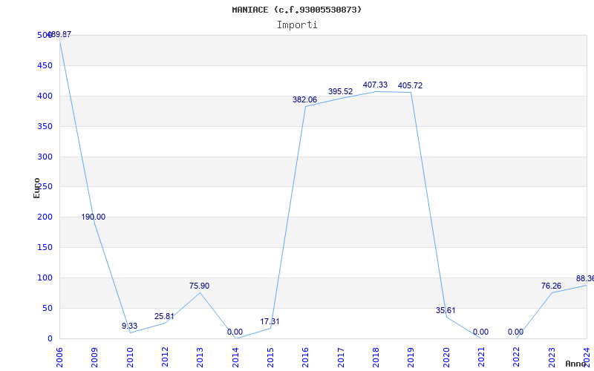Click the 50 y-axis tick label

tap(47, 308)
